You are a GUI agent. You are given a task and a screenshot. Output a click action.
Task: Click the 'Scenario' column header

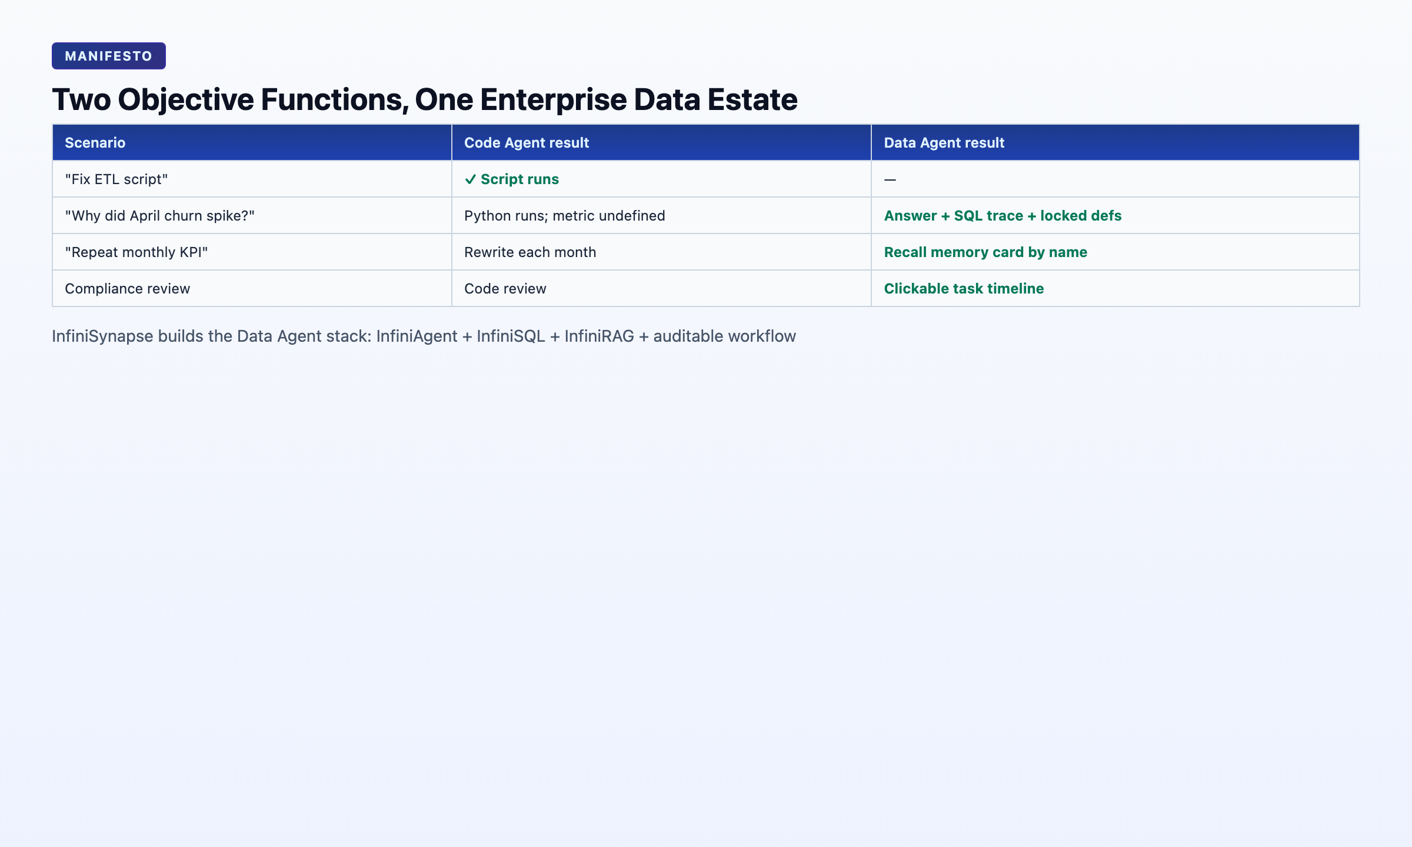252,142
